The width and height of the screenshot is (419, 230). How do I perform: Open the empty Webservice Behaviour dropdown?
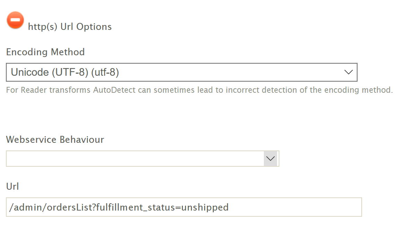tap(143, 158)
